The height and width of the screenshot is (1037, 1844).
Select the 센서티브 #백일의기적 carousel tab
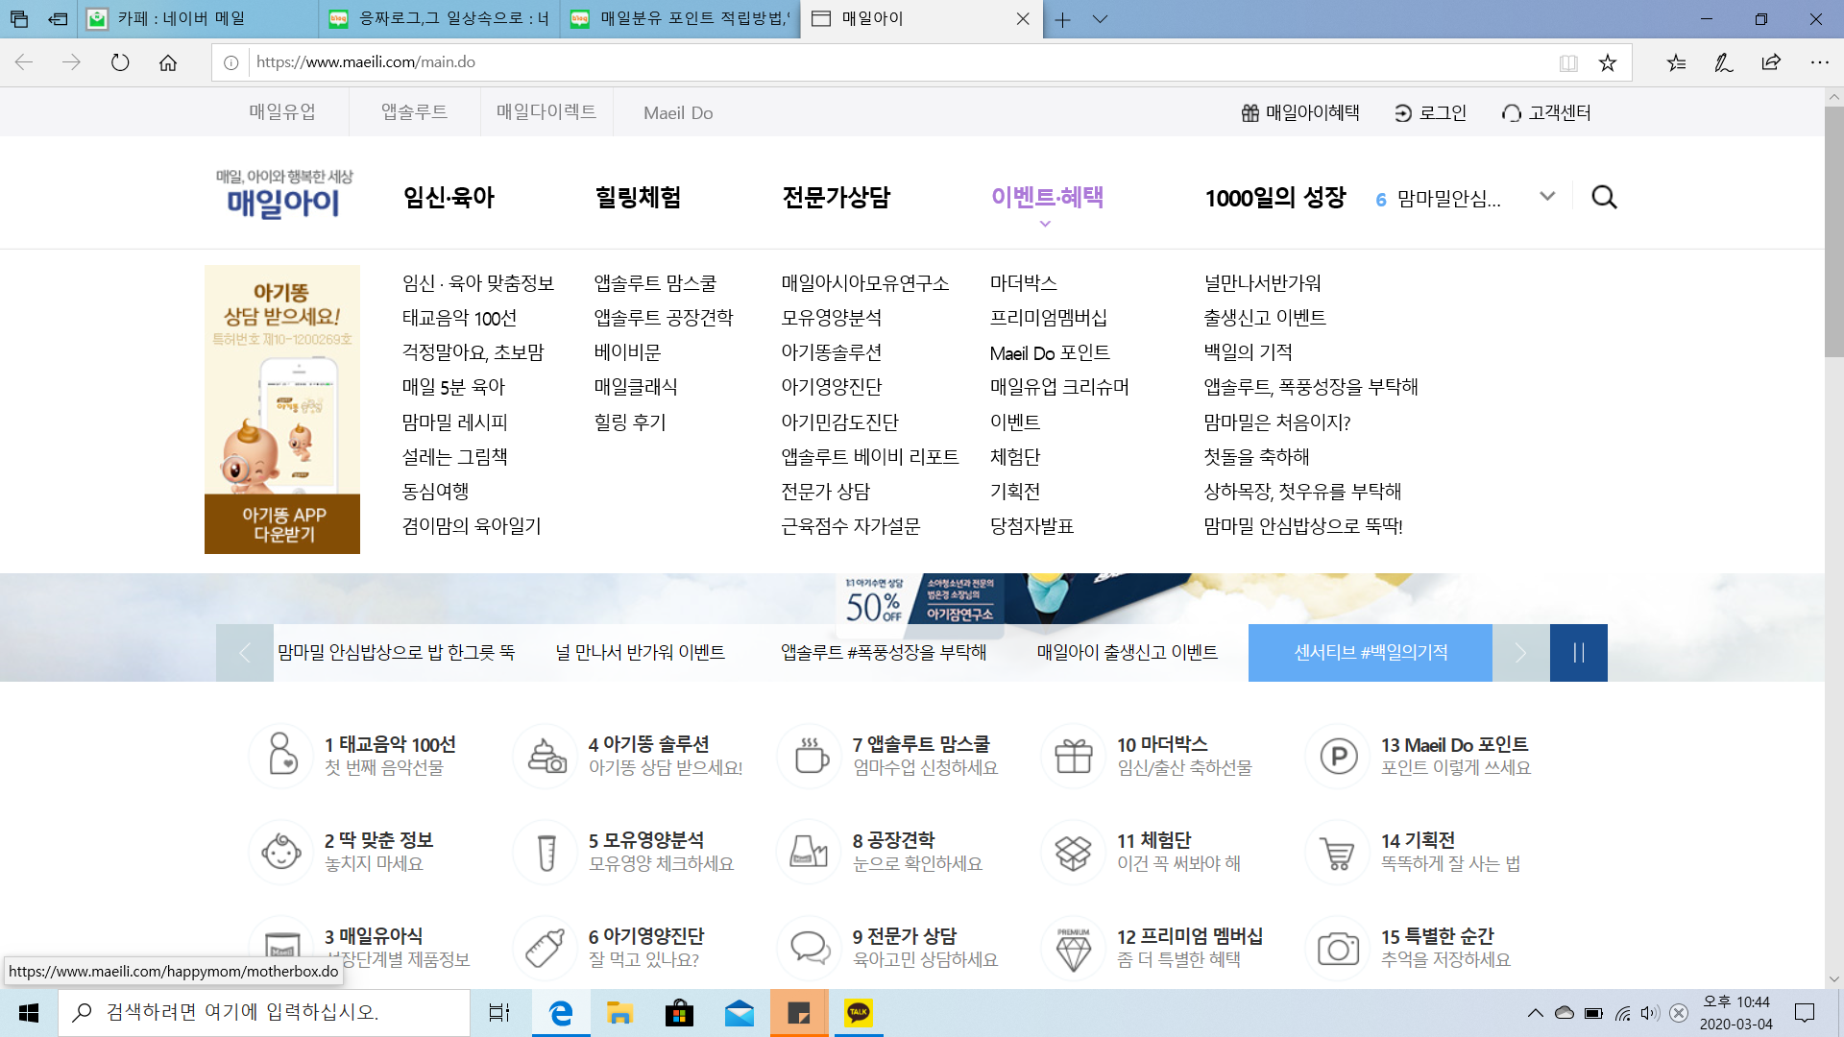[x=1371, y=653]
